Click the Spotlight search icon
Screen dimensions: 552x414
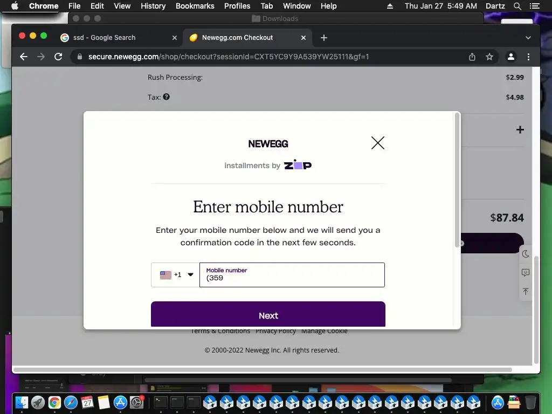[517, 6]
